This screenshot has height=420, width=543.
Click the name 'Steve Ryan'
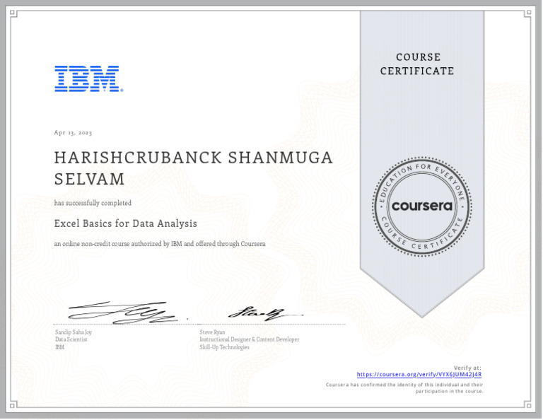[212, 332]
